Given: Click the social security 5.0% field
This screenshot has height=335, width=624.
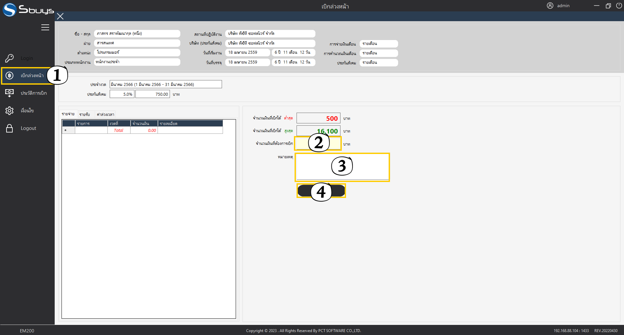Looking at the screenshot, I should [122, 94].
